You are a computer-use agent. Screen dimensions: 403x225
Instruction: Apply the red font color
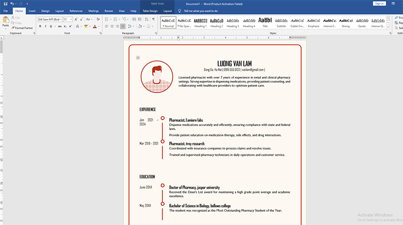[95, 26]
